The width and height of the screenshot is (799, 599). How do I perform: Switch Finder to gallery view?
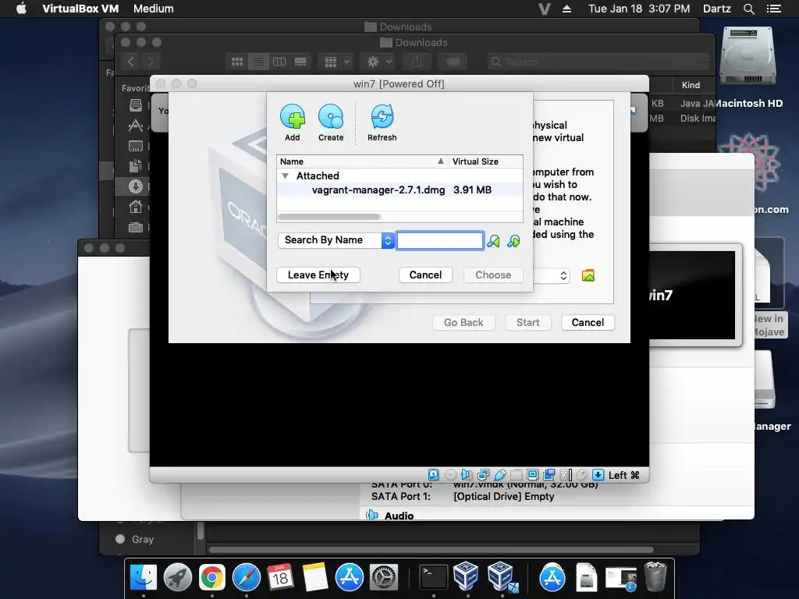(300, 62)
